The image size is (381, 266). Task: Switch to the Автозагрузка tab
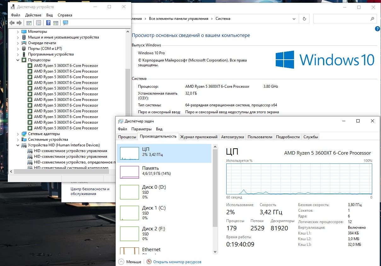click(x=233, y=137)
